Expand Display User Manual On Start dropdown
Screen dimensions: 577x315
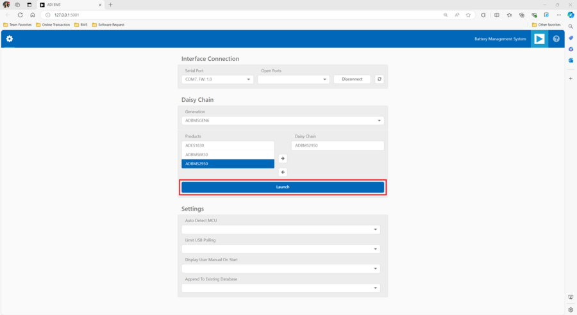[281, 269]
